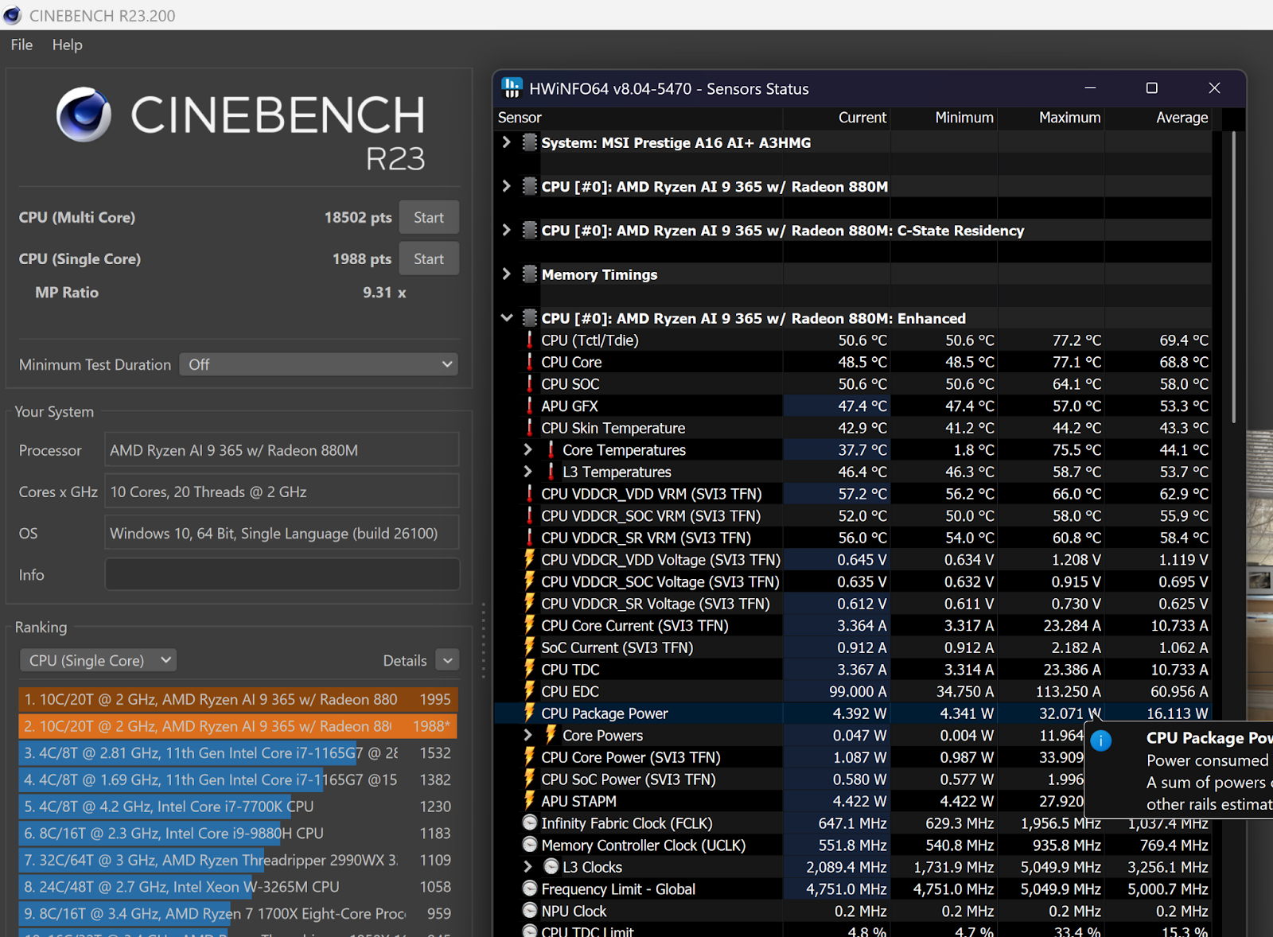This screenshot has height=937, width=1273.
Task: Click the Info text field
Action: [282, 574]
